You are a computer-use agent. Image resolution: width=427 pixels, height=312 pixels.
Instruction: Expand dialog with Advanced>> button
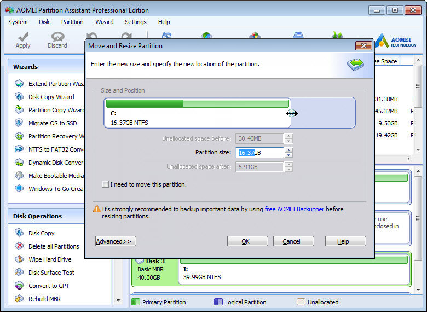coord(116,241)
